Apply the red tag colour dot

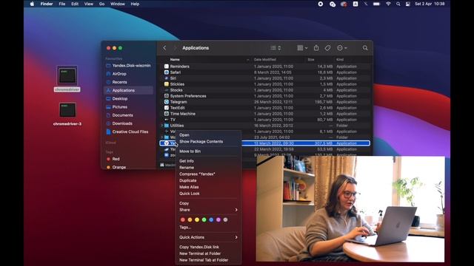183,220
